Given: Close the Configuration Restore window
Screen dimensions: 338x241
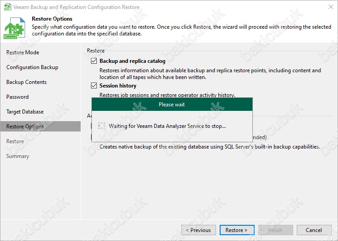Looking at the screenshot, I should [331, 7].
